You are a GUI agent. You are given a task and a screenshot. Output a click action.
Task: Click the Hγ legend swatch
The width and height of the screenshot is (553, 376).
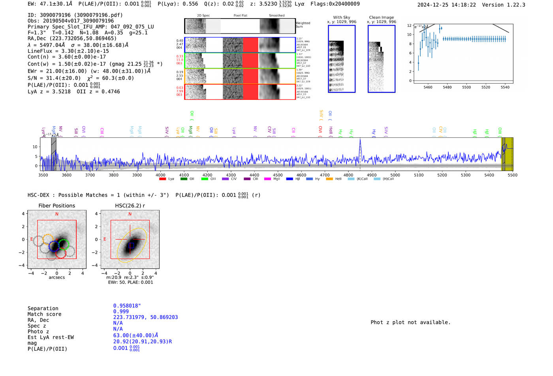[309, 179]
